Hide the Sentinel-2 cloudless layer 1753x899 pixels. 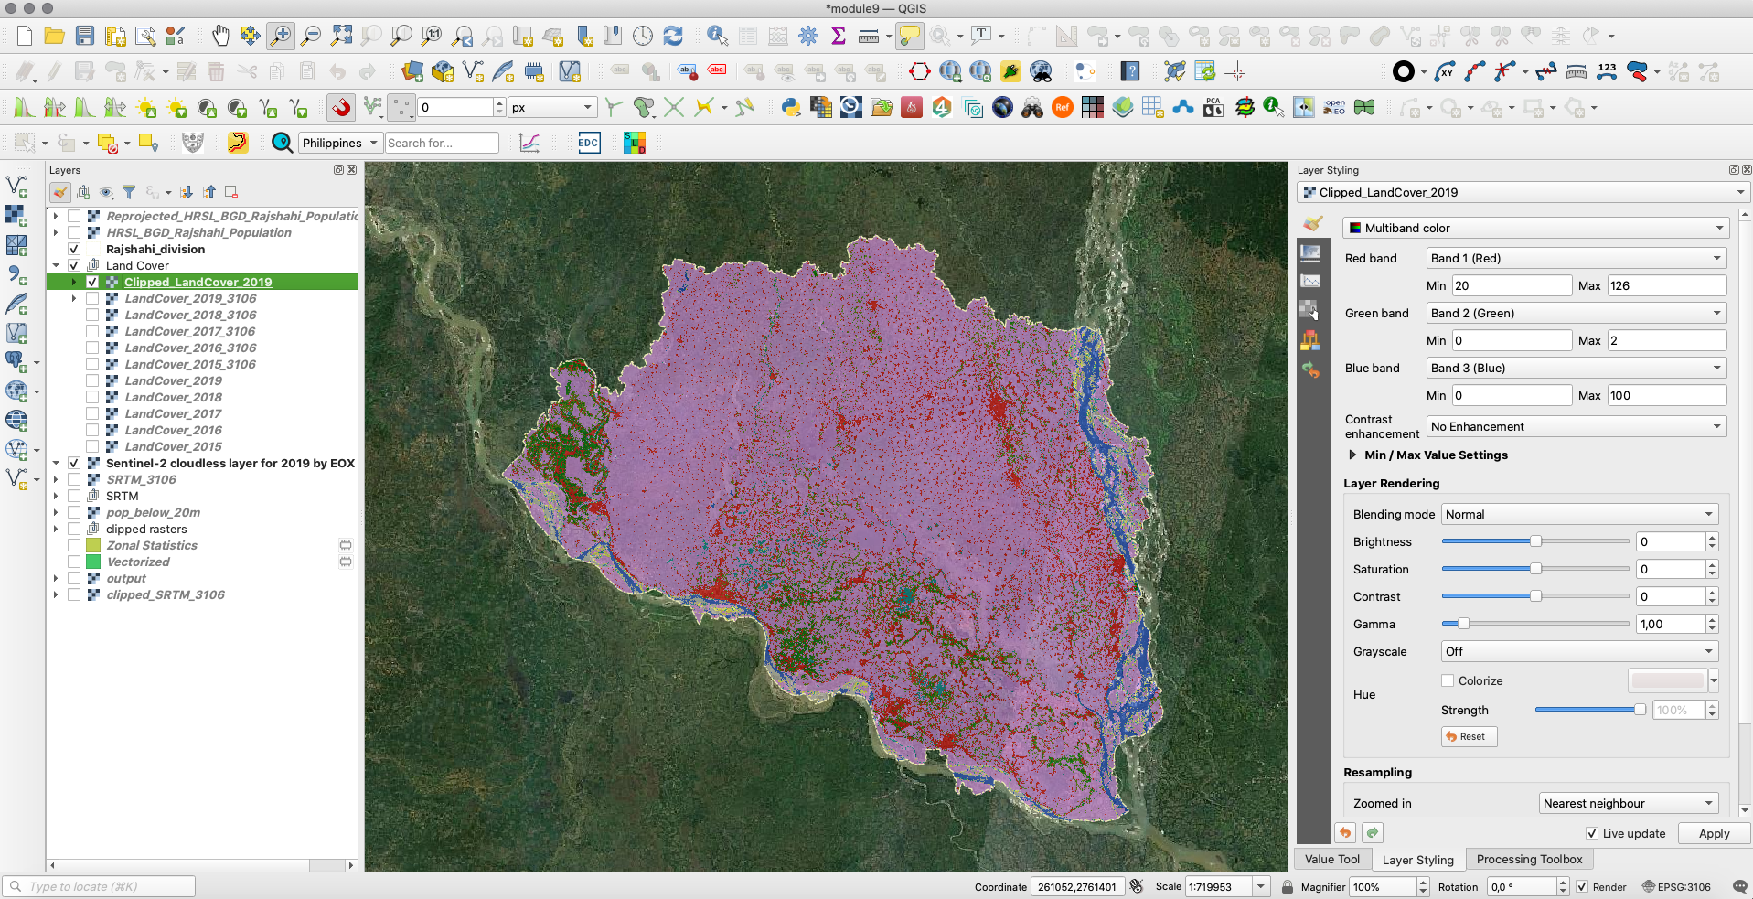[74, 463]
